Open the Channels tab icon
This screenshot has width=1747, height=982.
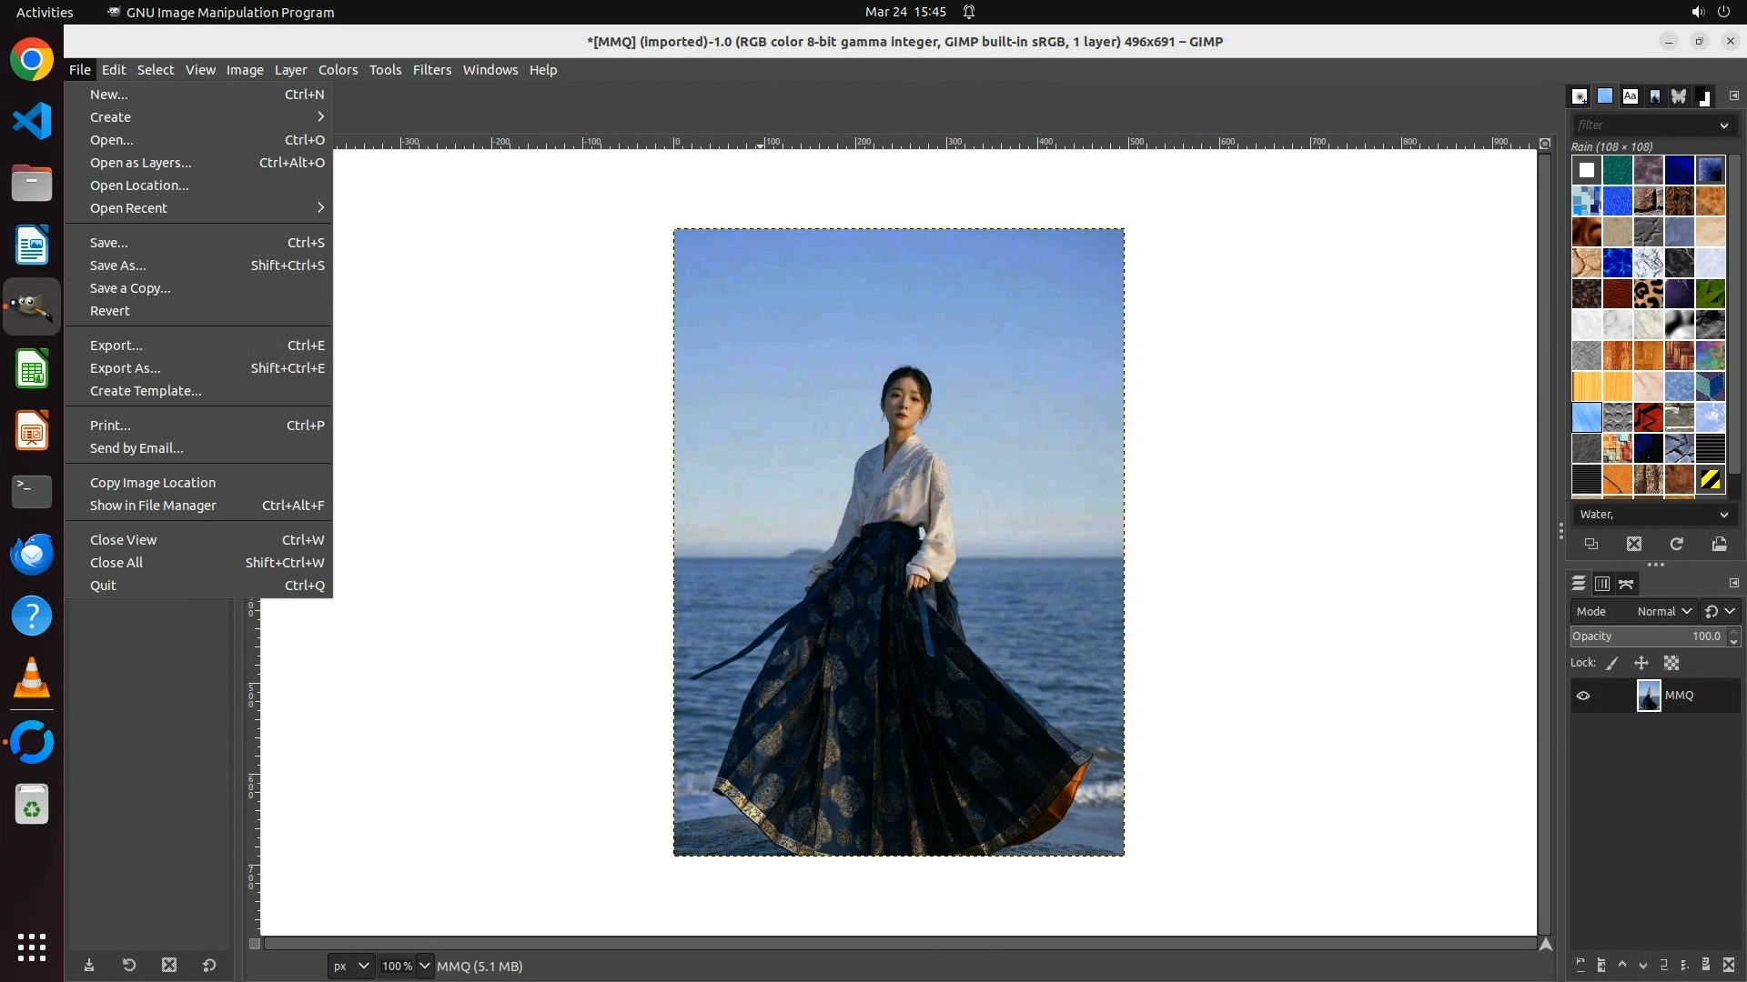click(1602, 584)
